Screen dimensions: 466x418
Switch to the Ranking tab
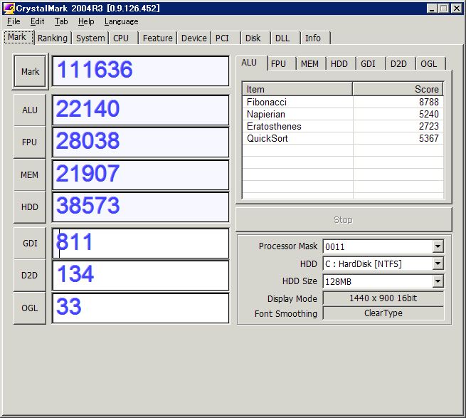pyautogui.click(x=53, y=38)
